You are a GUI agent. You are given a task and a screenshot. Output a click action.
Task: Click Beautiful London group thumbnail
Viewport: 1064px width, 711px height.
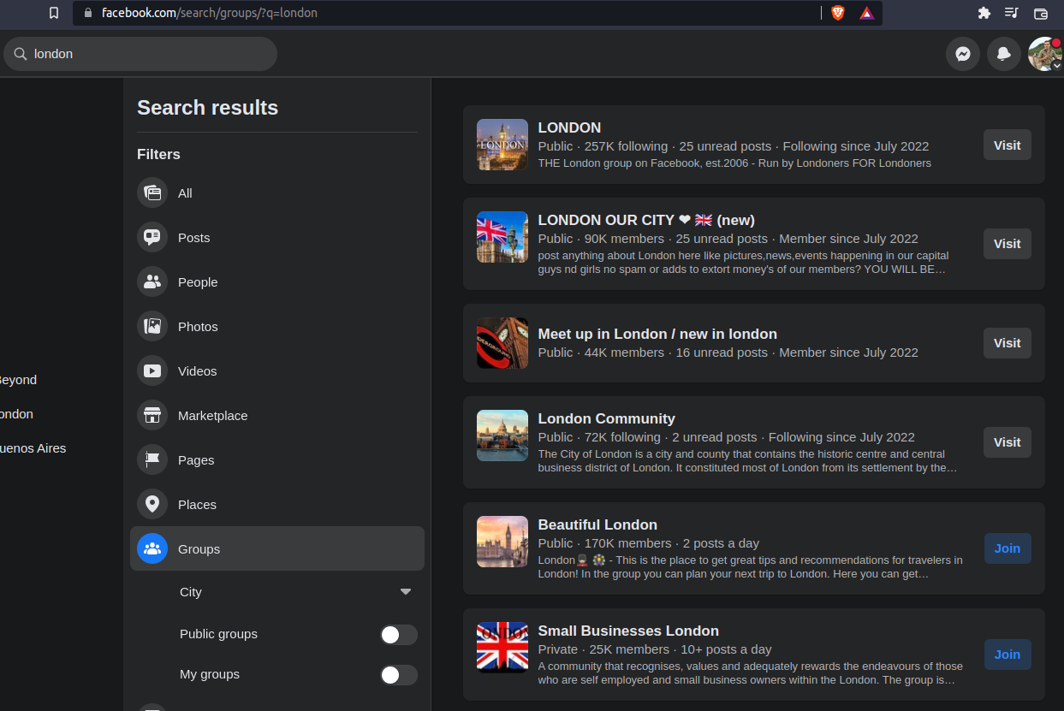(x=502, y=542)
